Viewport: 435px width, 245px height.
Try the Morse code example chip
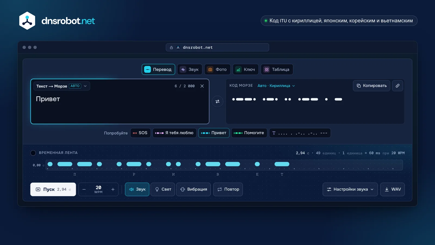pyautogui.click(x=300, y=133)
